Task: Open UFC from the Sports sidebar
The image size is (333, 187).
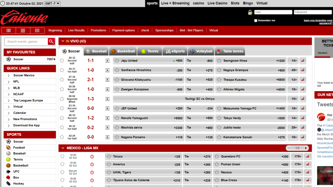Action: [x=16, y=171]
